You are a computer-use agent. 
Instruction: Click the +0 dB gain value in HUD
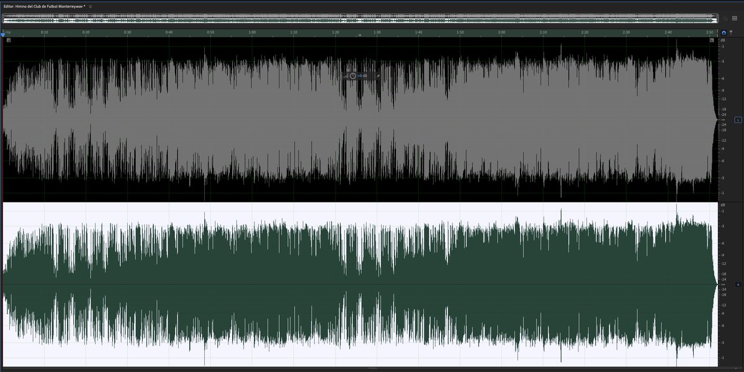click(362, 76)
